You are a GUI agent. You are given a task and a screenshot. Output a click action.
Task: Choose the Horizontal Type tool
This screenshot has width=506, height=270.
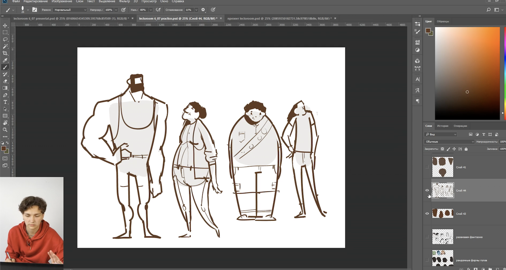pos(5,102)
